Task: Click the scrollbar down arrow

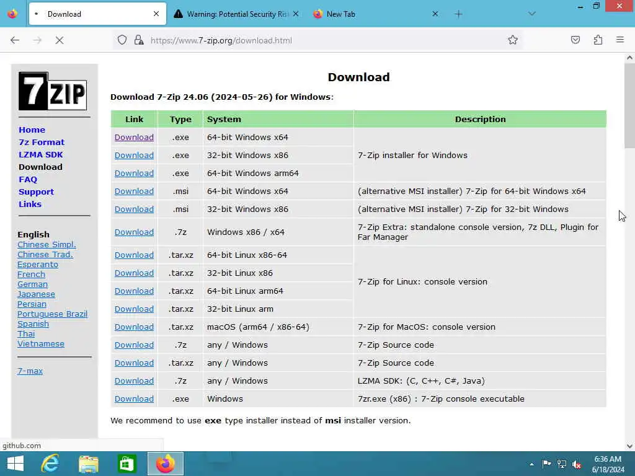Action: pos(629,446)
